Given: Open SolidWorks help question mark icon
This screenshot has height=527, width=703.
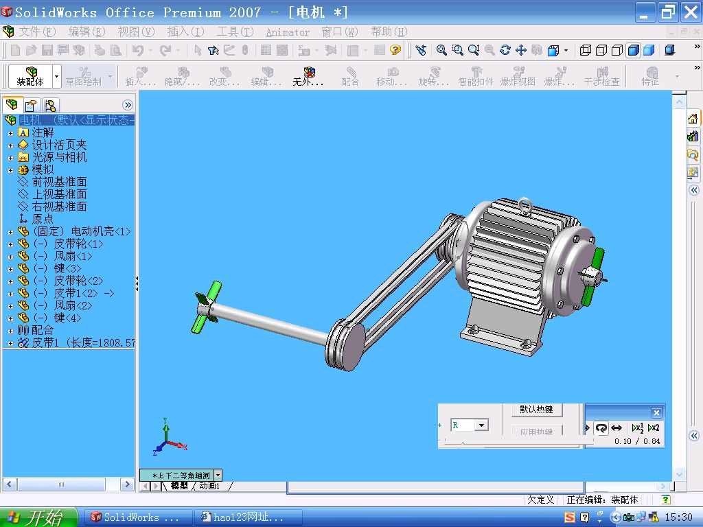Looking at the screenshot, I should [395, 50].
